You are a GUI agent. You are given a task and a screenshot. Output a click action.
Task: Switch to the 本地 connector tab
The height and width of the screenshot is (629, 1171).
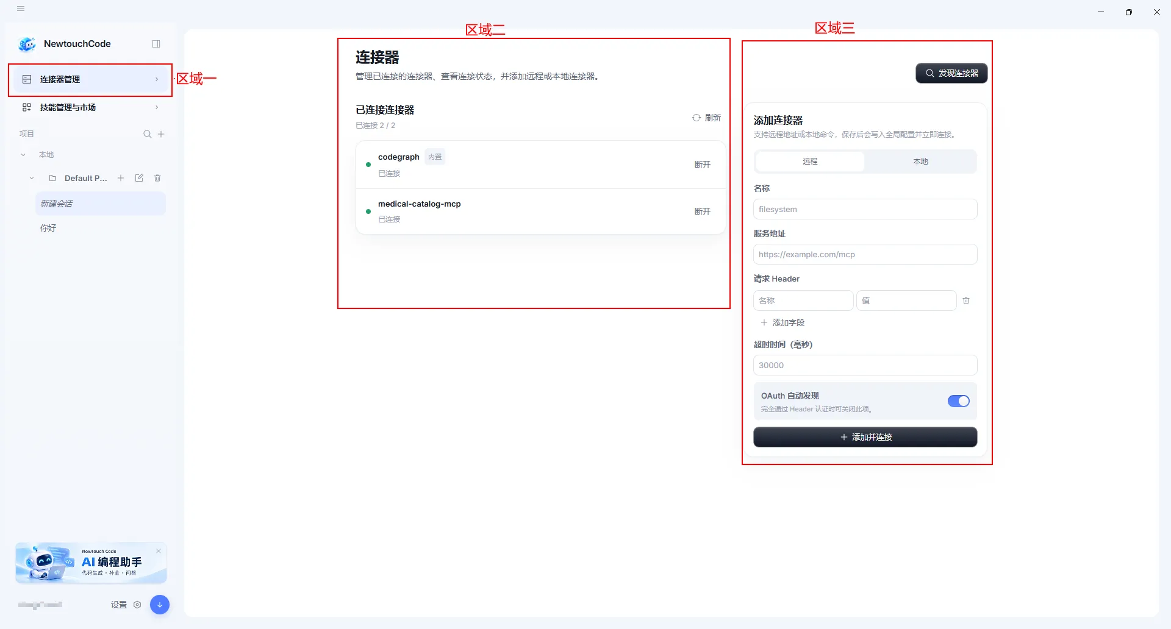[920, 162]
